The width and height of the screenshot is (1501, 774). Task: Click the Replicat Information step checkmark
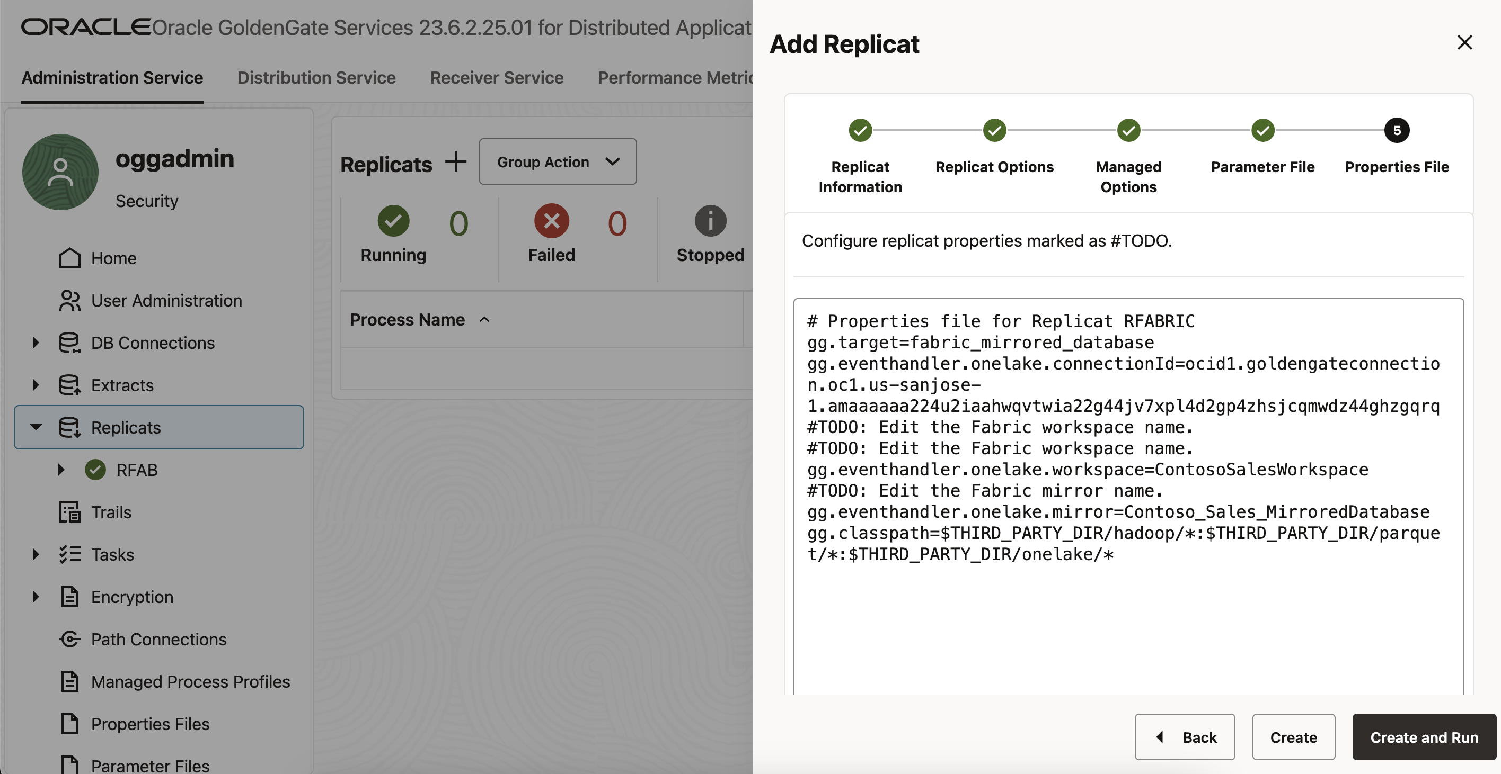tap(860, 130)
